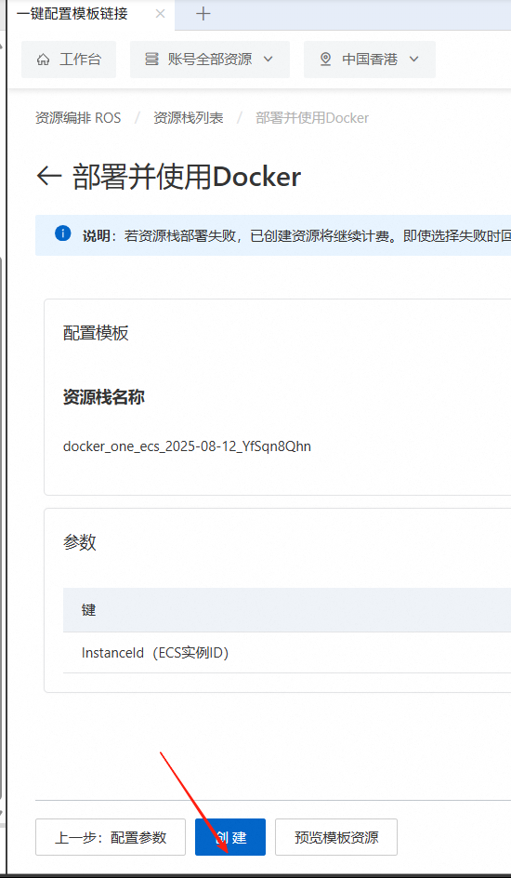Go back using arrow beside 部署并使用Docker

[48, 177]
